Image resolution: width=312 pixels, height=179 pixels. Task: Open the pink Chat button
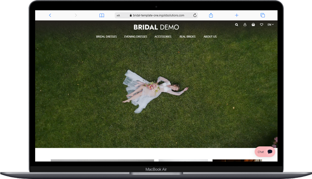click(x=265, y=152)
